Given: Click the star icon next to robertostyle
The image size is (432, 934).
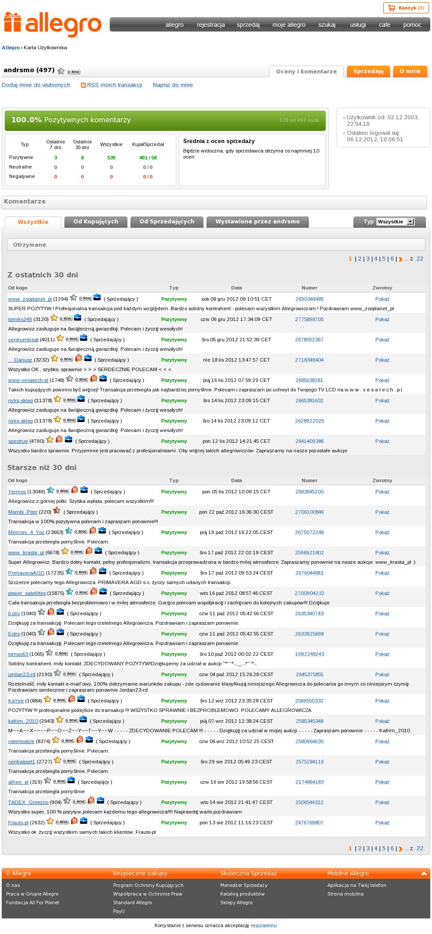Looking at the screenshot, I should click(56, 740).
